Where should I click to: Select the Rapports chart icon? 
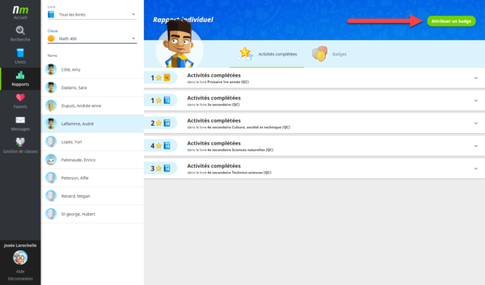[x=20, y=75]
